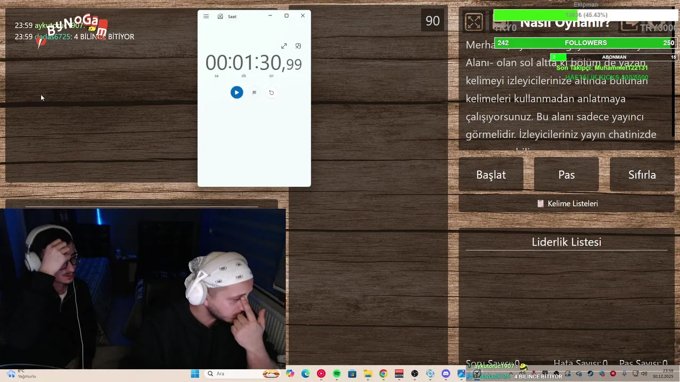Open the Saat hamburger navigation menu
The height and width of the screenshot is (382, 680).
point(206,16)
